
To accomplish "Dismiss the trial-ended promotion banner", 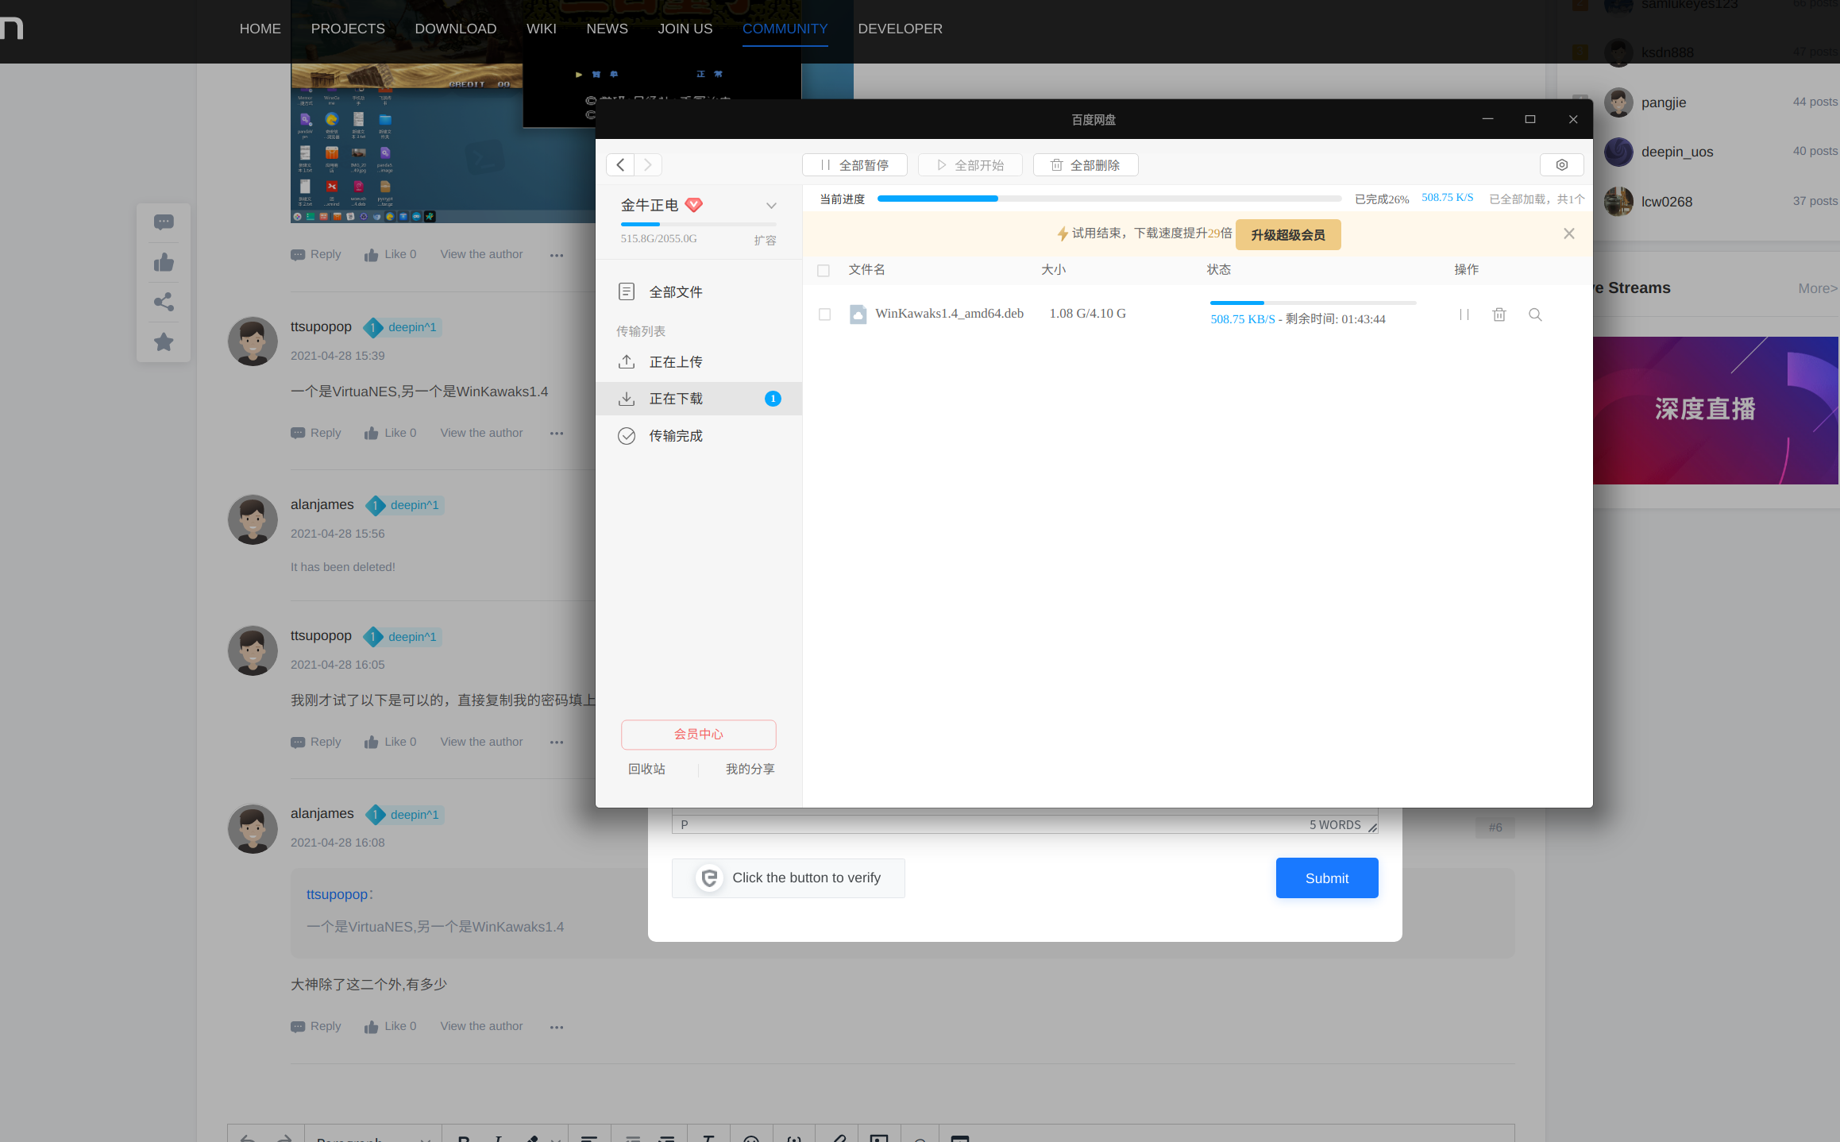I will 1568,233.
